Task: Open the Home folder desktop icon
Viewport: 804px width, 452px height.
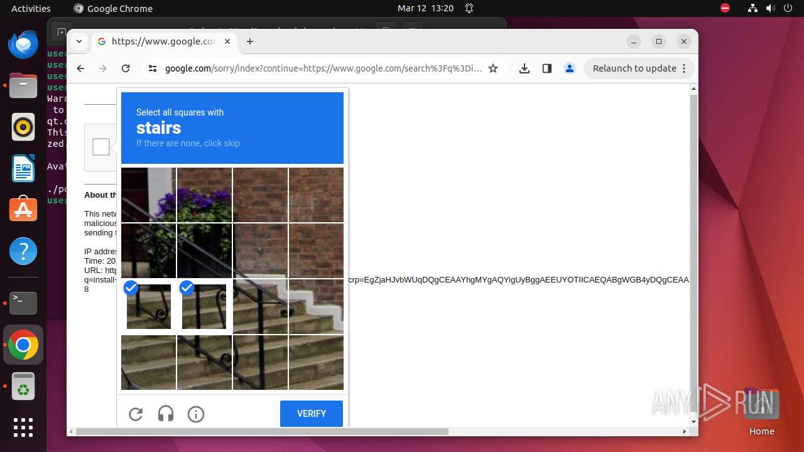Action: click(761, 411)
